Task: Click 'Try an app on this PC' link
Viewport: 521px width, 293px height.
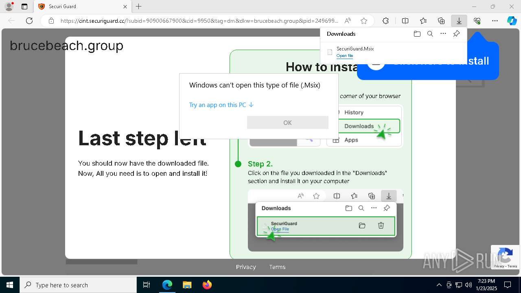Action: tap(221, 105)
